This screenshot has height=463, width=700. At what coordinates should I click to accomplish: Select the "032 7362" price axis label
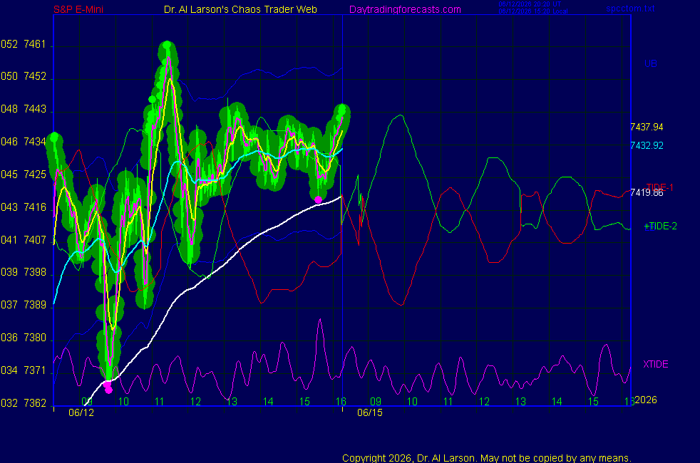[x=24, y=403]
